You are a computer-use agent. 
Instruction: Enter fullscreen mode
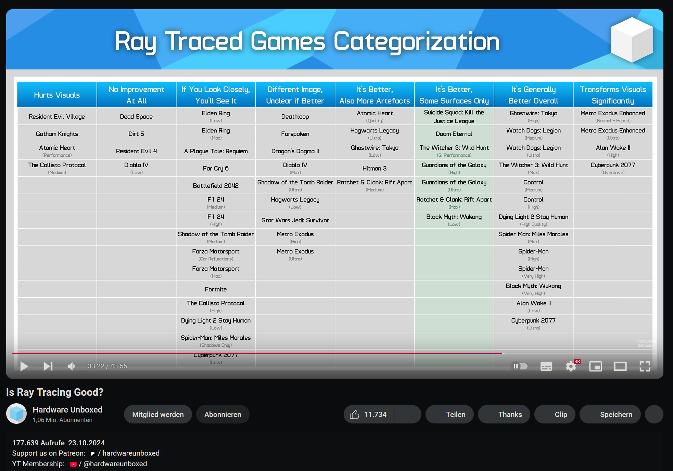pos(645,366)
